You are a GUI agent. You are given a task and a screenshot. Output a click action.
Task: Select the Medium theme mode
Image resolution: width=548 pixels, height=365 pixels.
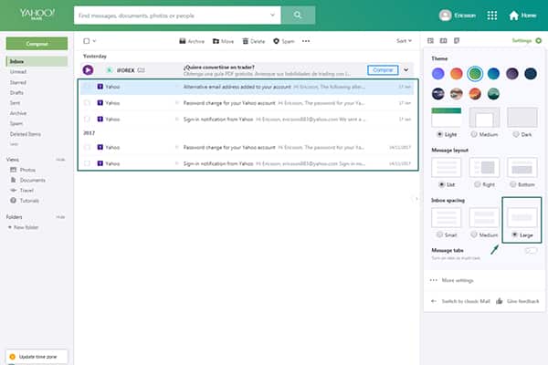474,134
